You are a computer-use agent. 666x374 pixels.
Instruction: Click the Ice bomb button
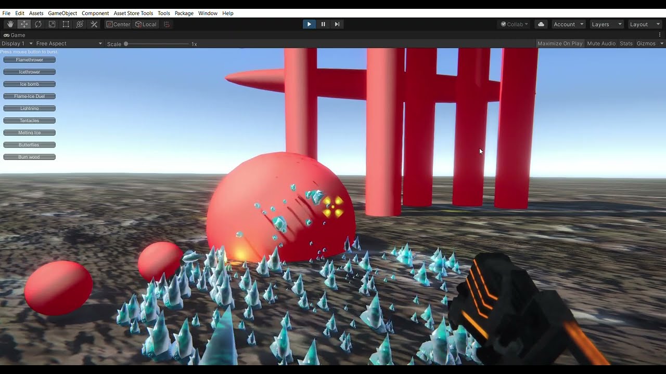(x=30, y=84)
